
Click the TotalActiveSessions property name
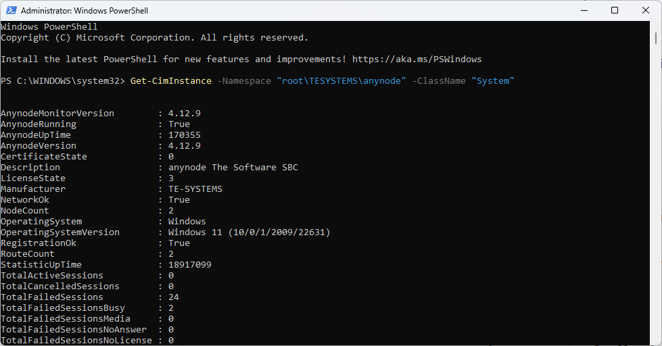coord(52,275)
